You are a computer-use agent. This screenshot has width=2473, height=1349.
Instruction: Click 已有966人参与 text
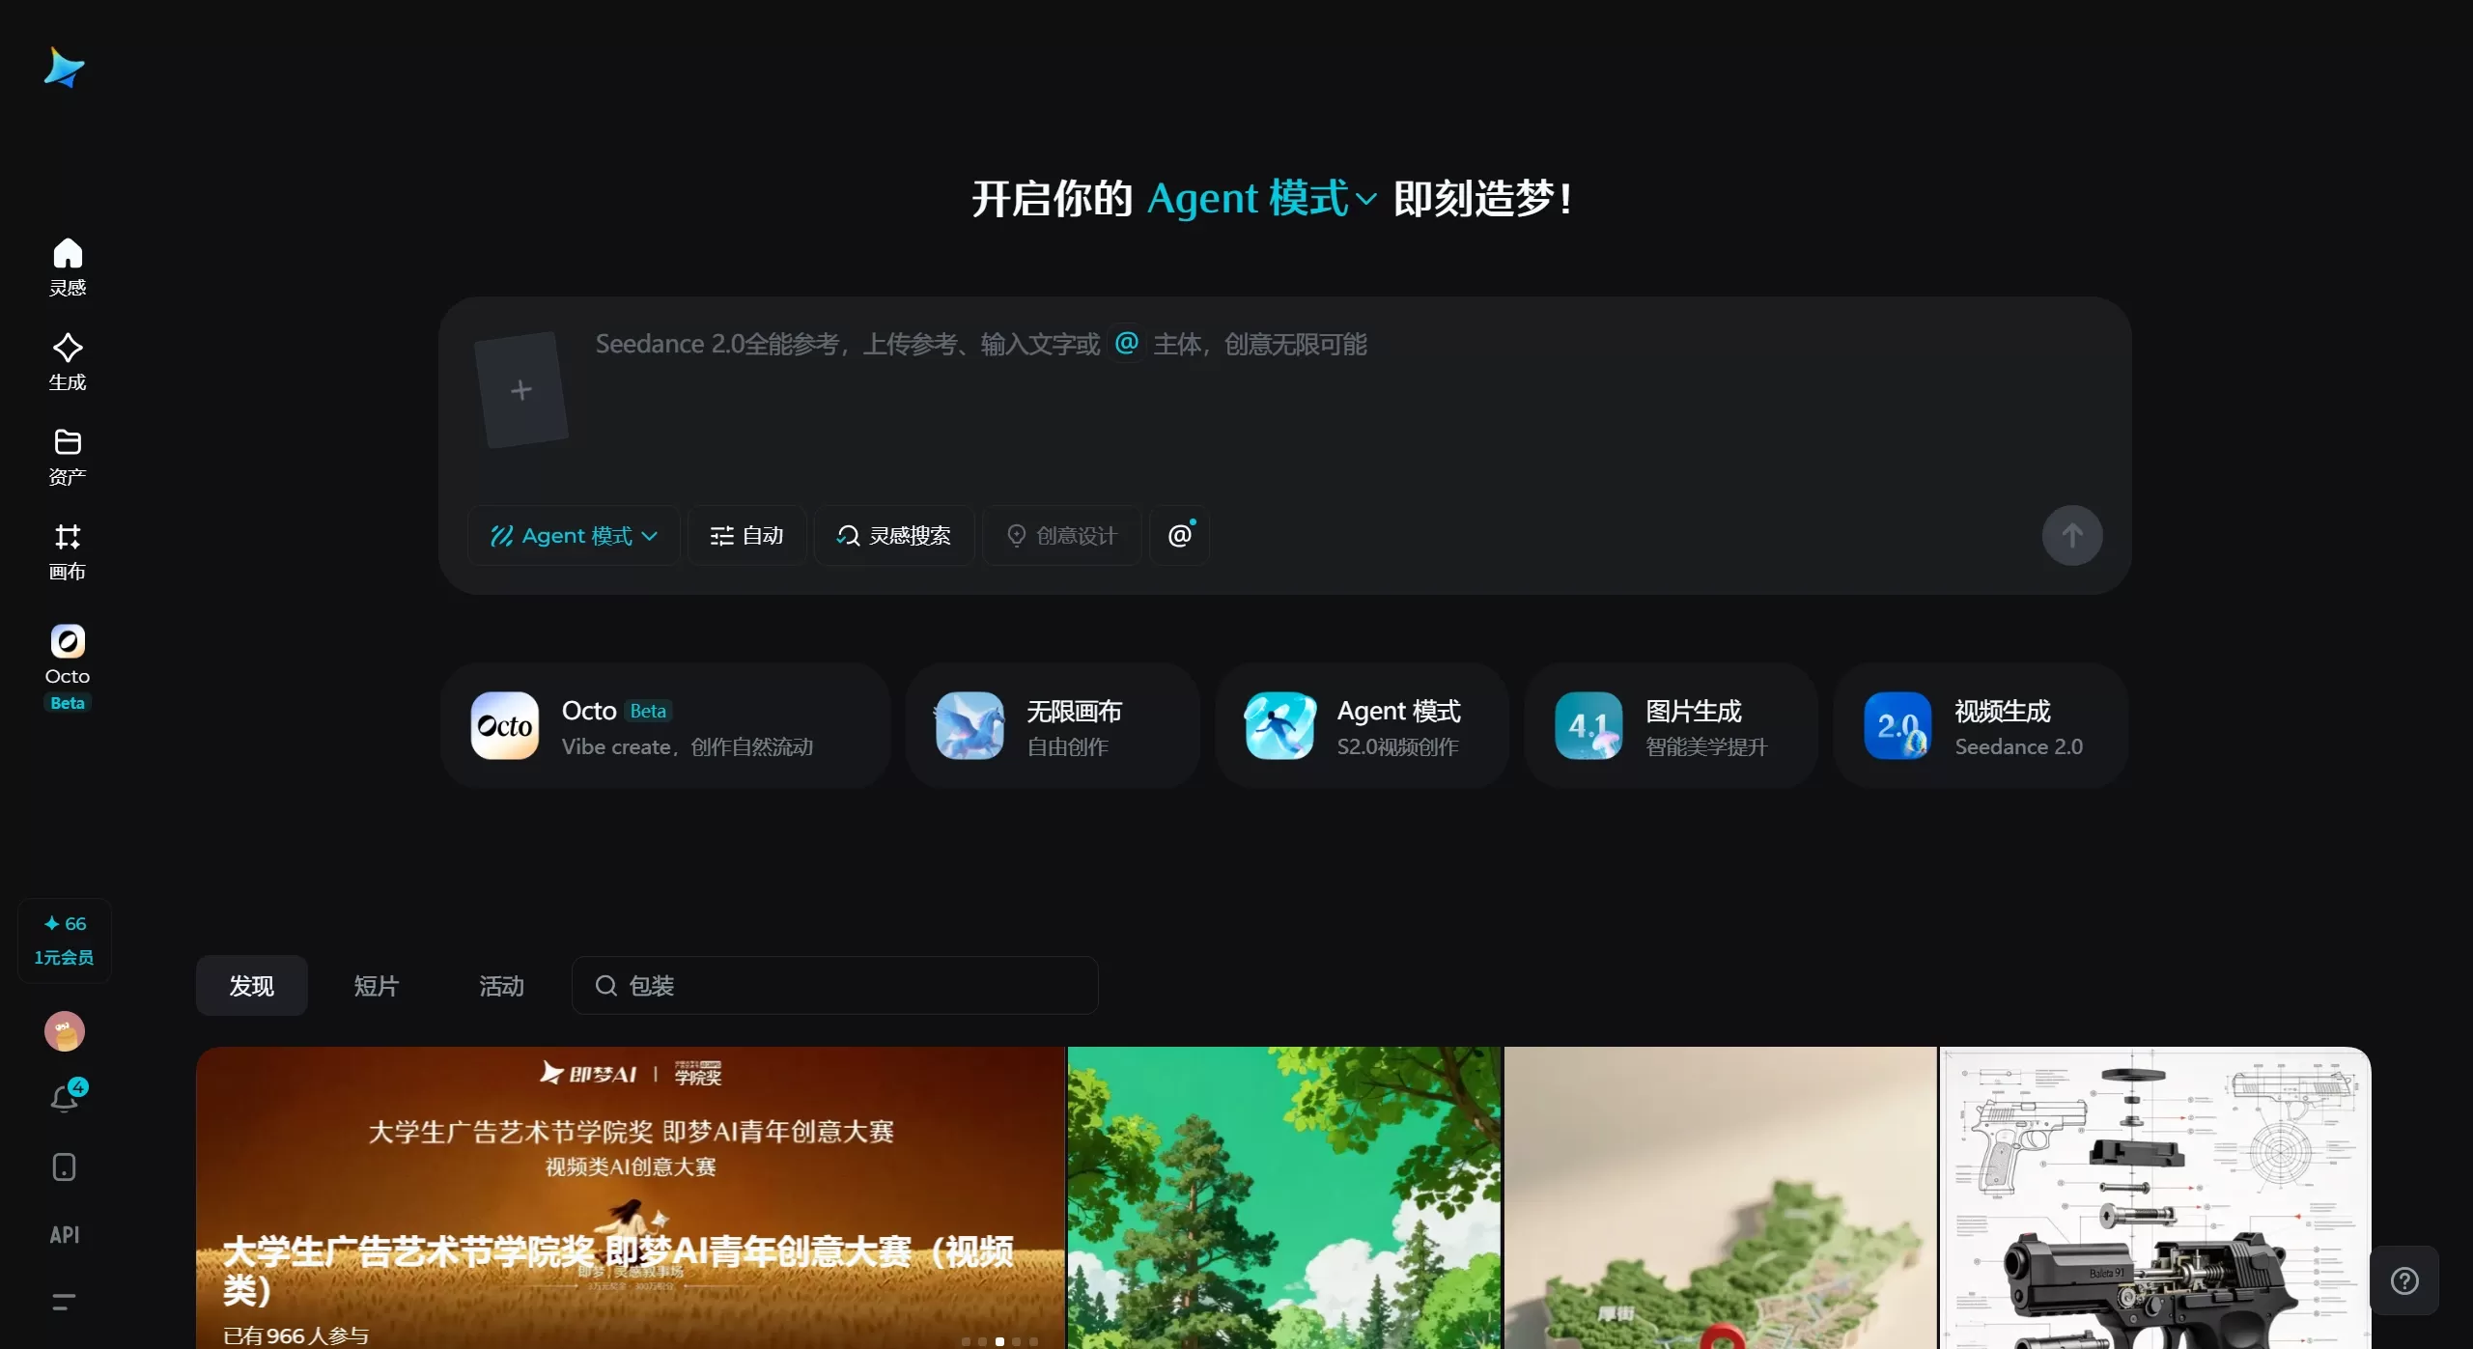[296, 1335]
